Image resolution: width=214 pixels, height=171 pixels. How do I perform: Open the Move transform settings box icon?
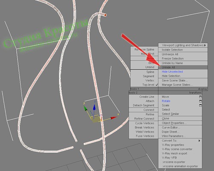click(x=200, y=97)
